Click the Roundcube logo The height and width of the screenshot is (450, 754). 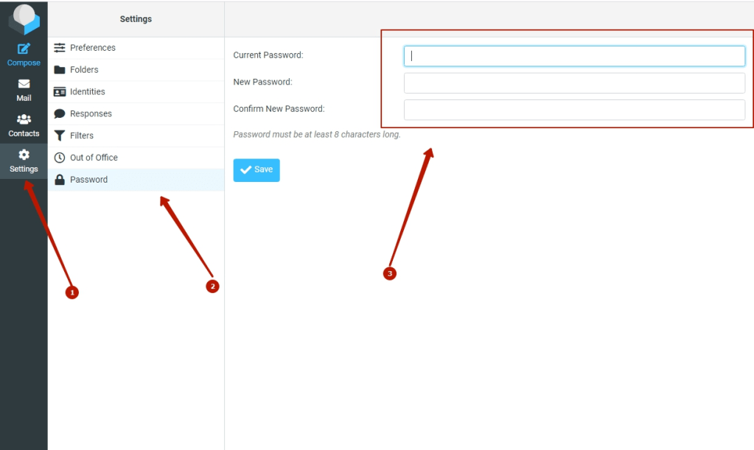[x=24, y=19]
